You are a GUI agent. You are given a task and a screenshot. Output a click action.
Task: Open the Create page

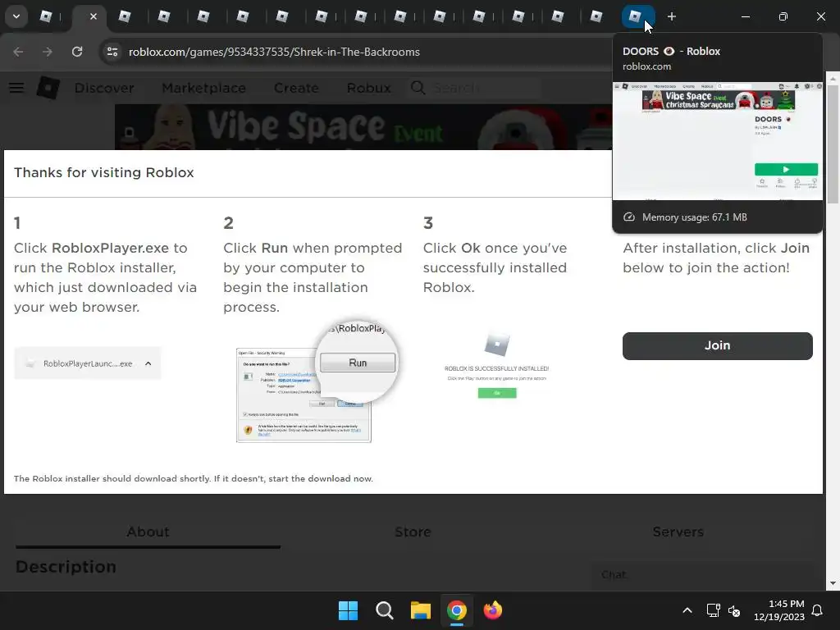pos(296,88)
